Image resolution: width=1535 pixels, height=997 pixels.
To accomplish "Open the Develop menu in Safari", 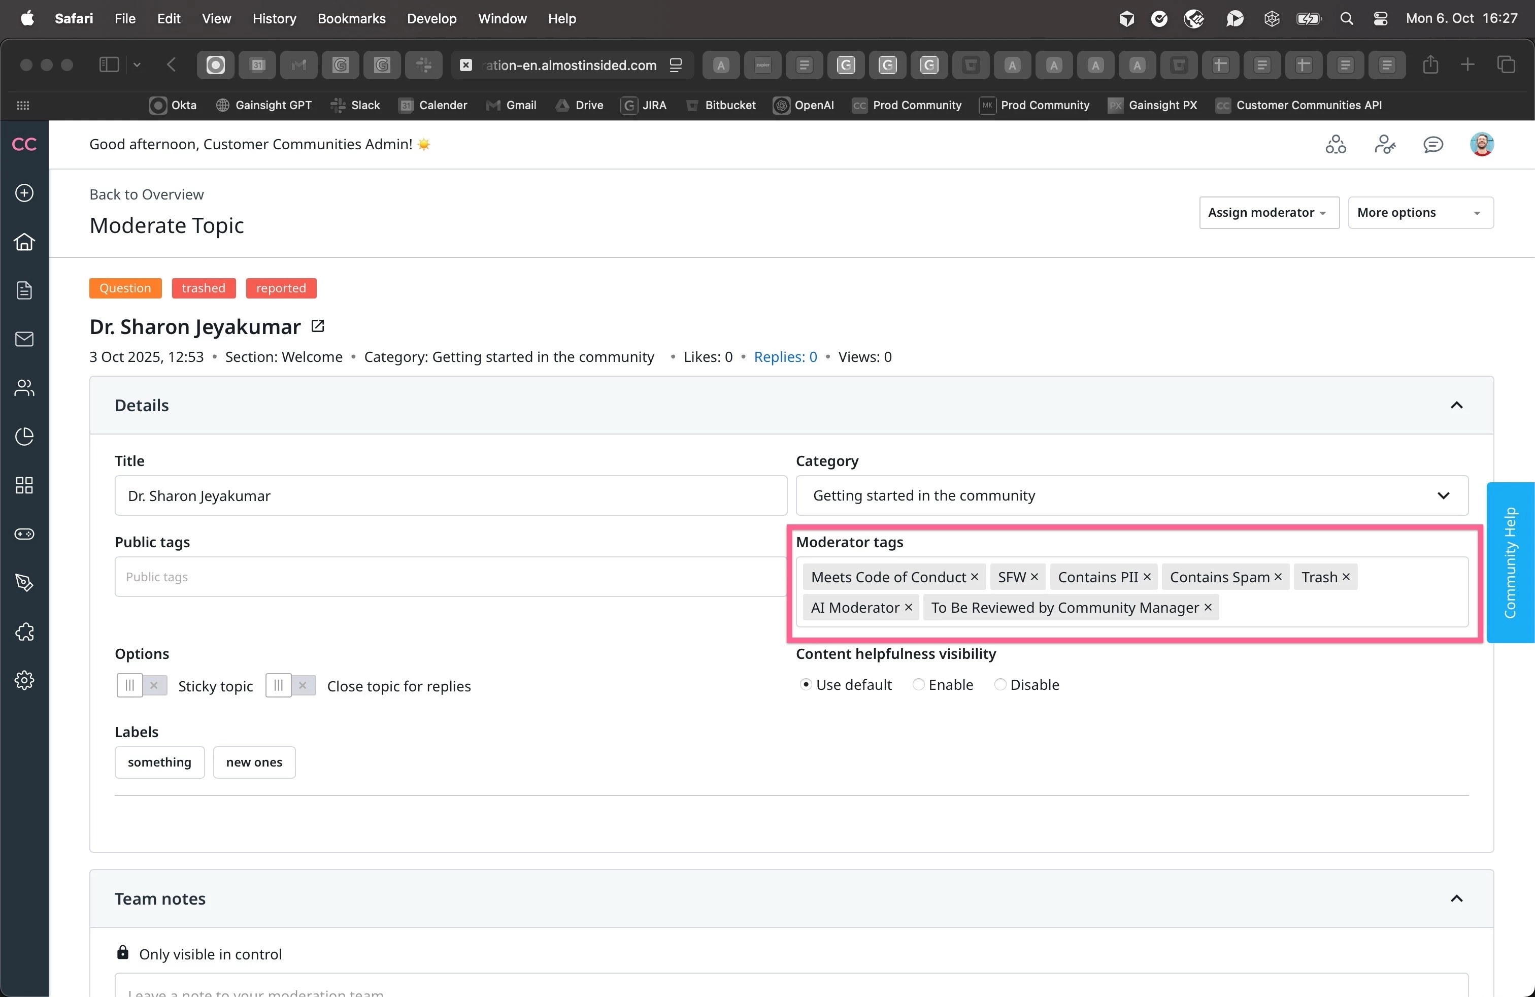I will pyautogui.click(x=431, y=19).
